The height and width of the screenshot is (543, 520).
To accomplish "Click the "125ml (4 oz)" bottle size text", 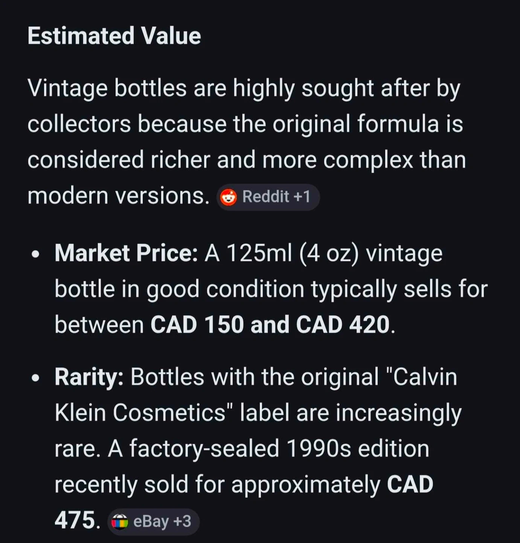I will tap(293, 253).
